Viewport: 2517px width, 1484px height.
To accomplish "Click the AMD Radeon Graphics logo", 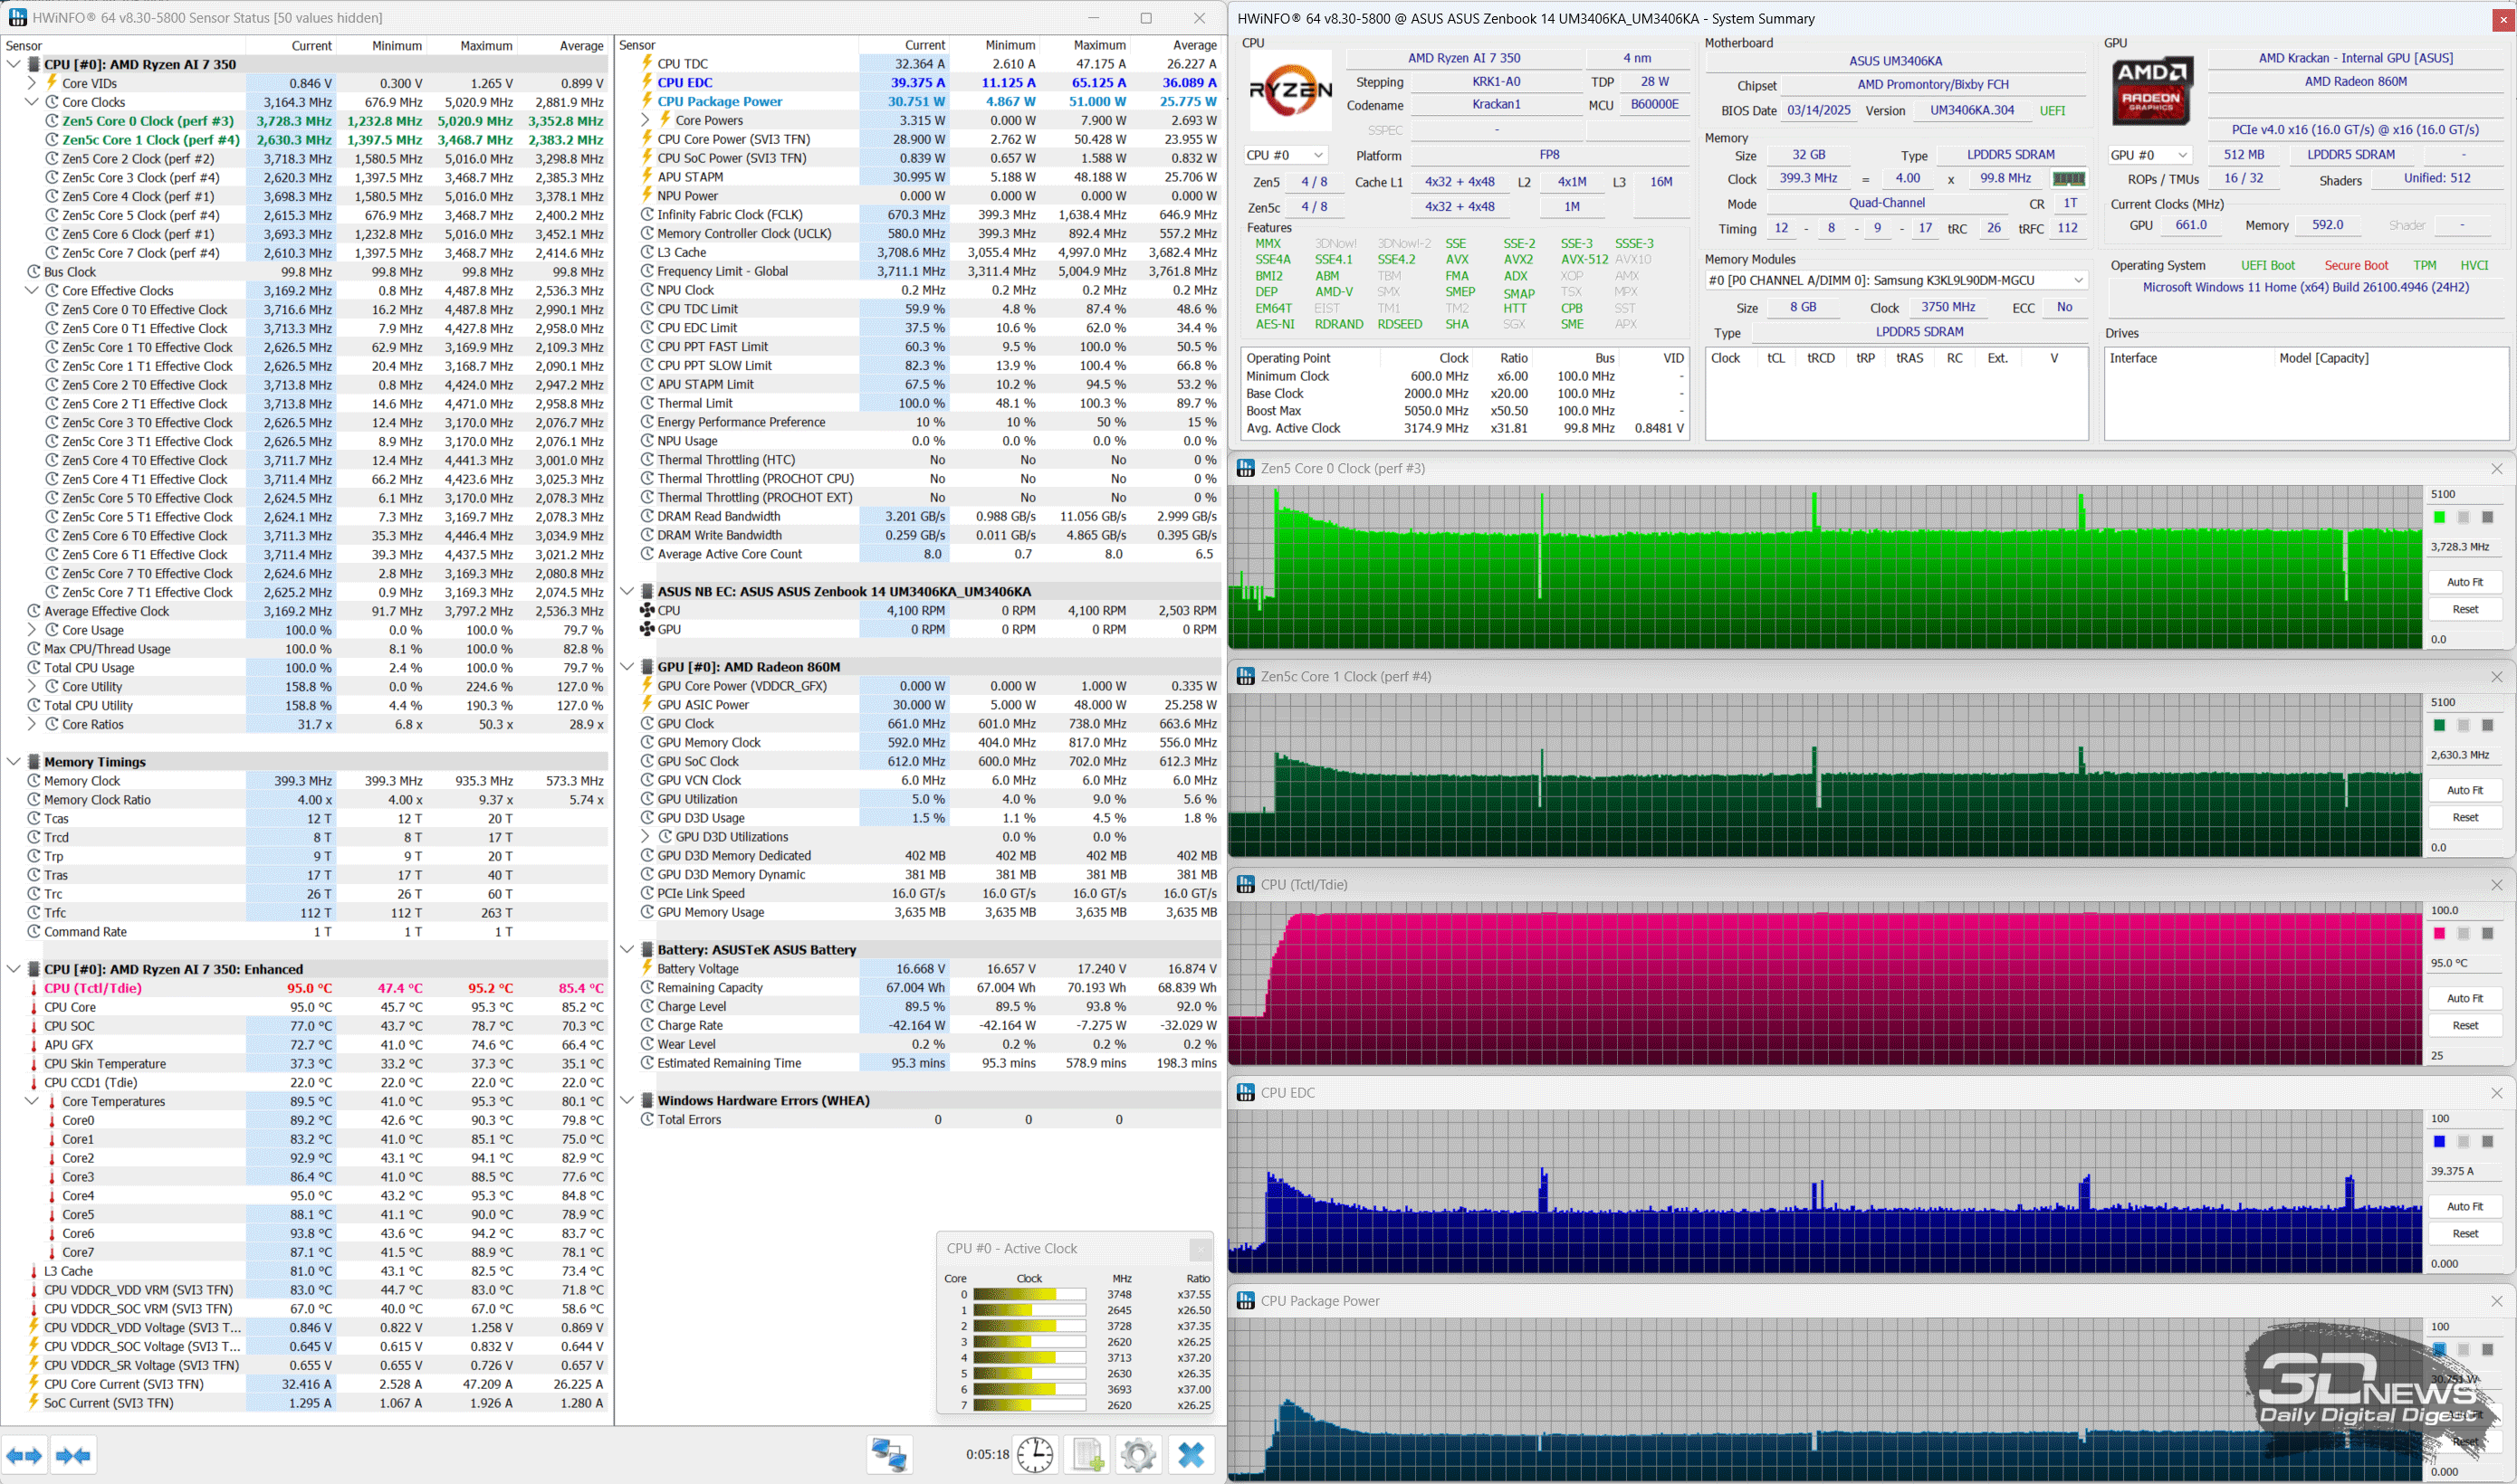I will pos(2151,90).
